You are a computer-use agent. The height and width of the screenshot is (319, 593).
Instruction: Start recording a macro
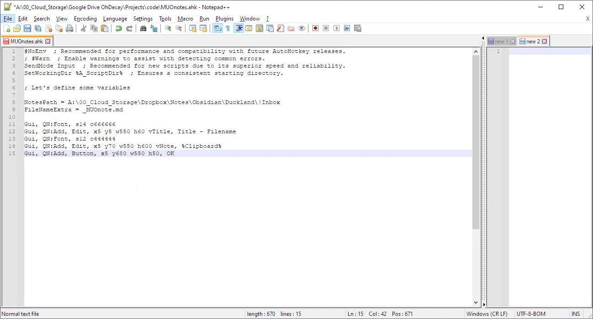(316, 28)
